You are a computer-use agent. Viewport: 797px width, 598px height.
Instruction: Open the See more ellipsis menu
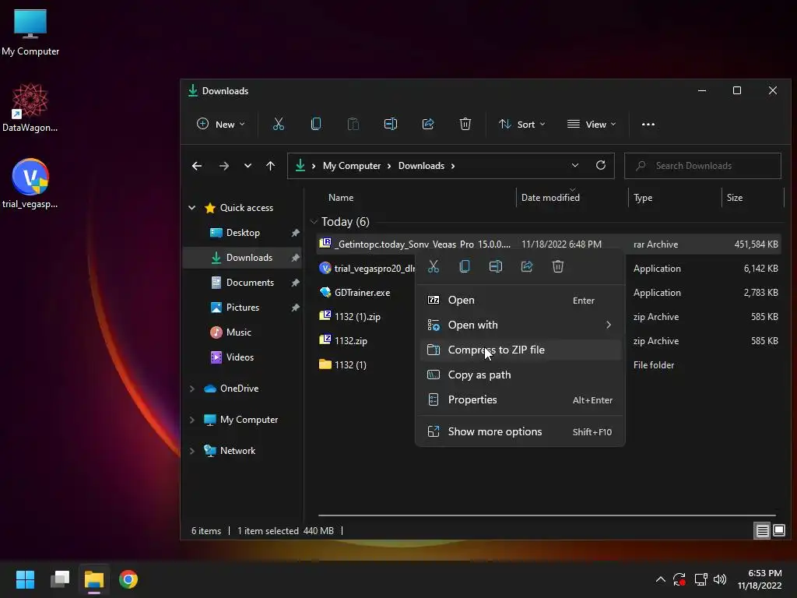coord(648,124)
